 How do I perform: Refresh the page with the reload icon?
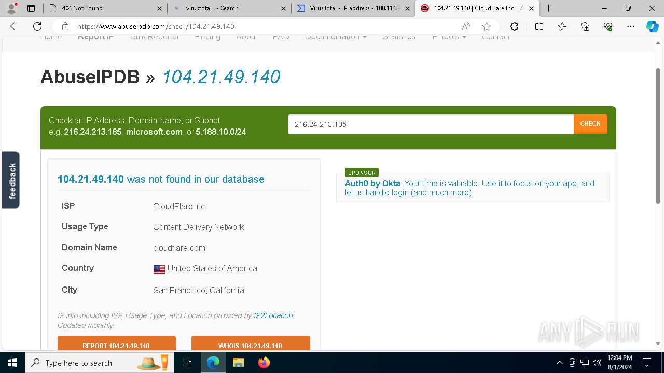(37, 26)
